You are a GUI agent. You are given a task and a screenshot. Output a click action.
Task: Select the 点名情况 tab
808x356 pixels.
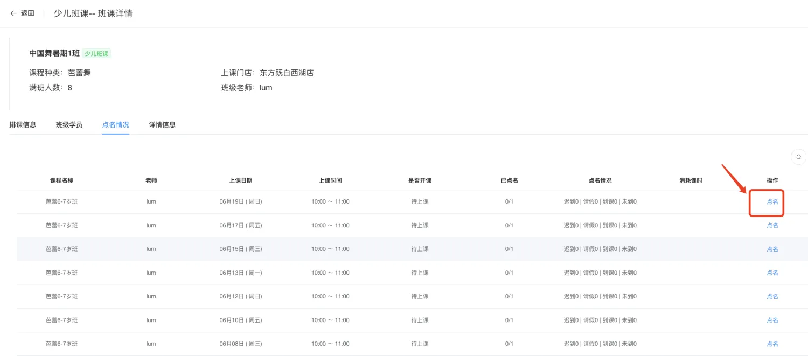(x=116, y=124)
